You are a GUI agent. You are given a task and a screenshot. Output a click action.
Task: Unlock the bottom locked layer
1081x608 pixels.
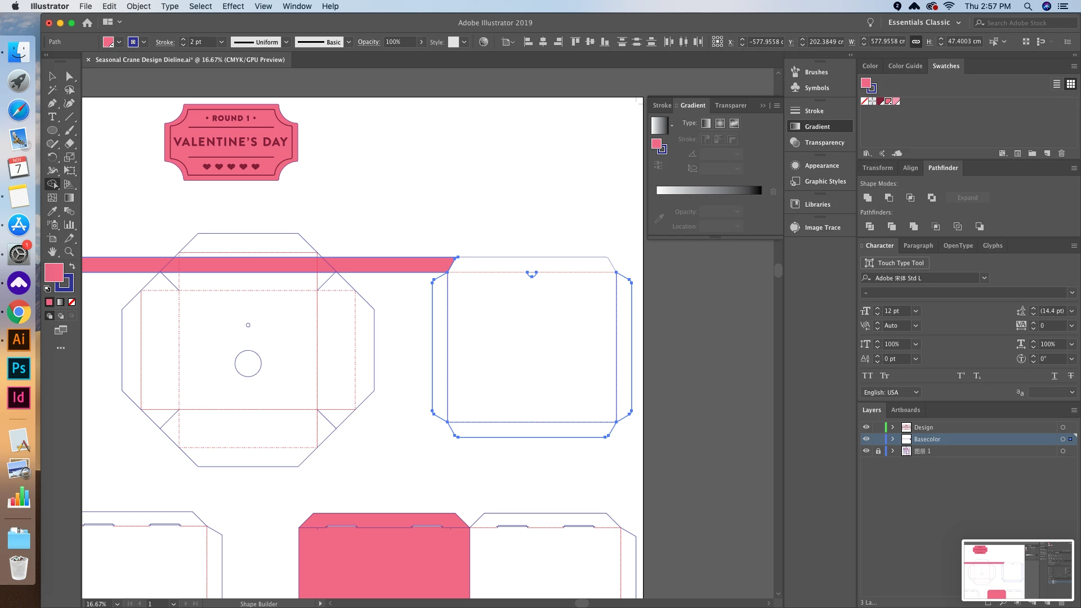pos(878,451)
